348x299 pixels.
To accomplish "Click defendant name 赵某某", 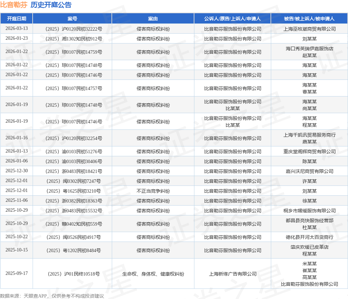I will [309, 55].
